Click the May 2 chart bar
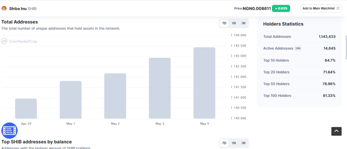 tap(115, 96)
